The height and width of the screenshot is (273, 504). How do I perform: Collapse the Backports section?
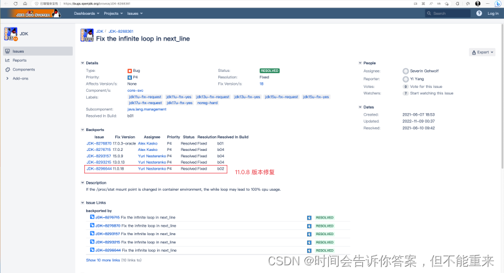click(82, 130)
